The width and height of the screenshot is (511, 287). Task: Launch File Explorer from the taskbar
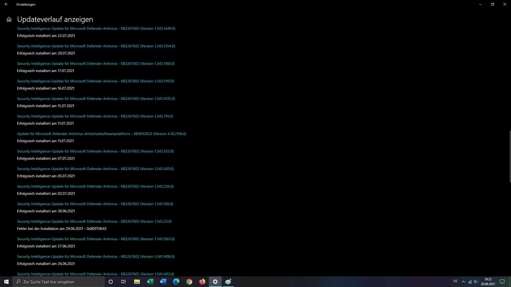[x=137, y=282]
